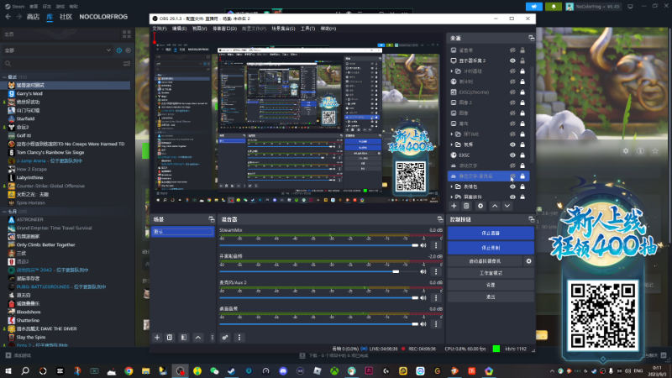
Task: Toggle visibility of EXSC source
Action: (512, 155)
